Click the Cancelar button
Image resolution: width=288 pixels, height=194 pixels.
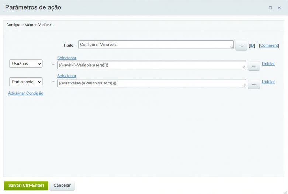pos(62,186)
